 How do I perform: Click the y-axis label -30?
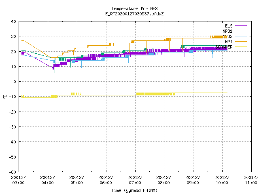point(13,127)
